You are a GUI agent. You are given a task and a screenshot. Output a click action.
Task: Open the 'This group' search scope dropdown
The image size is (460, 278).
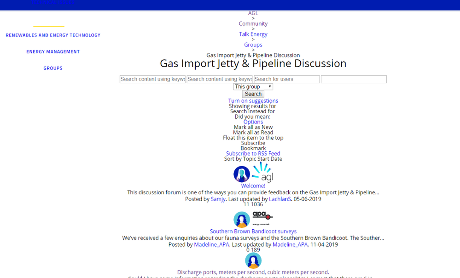tap(253, 87)
